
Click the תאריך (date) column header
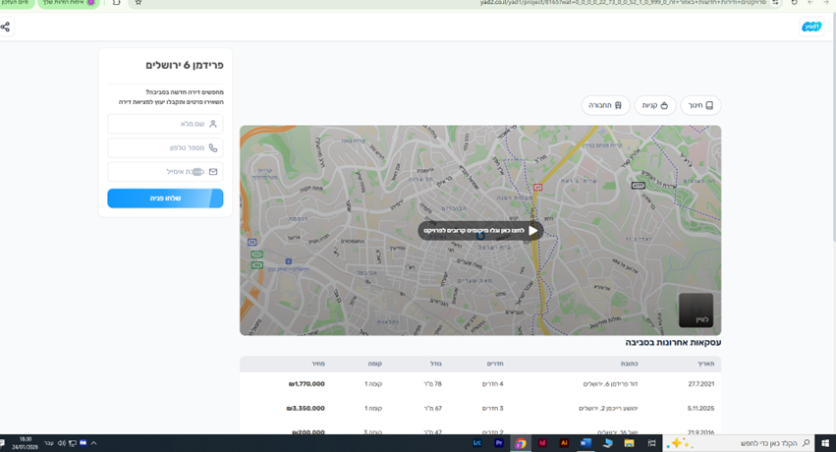point(706,364)
